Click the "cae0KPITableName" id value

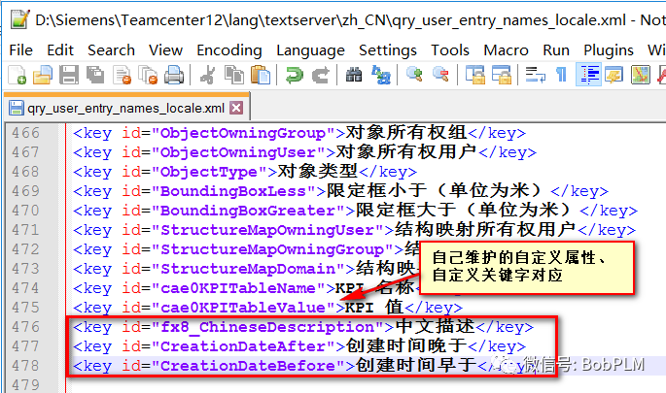[238, 289]
